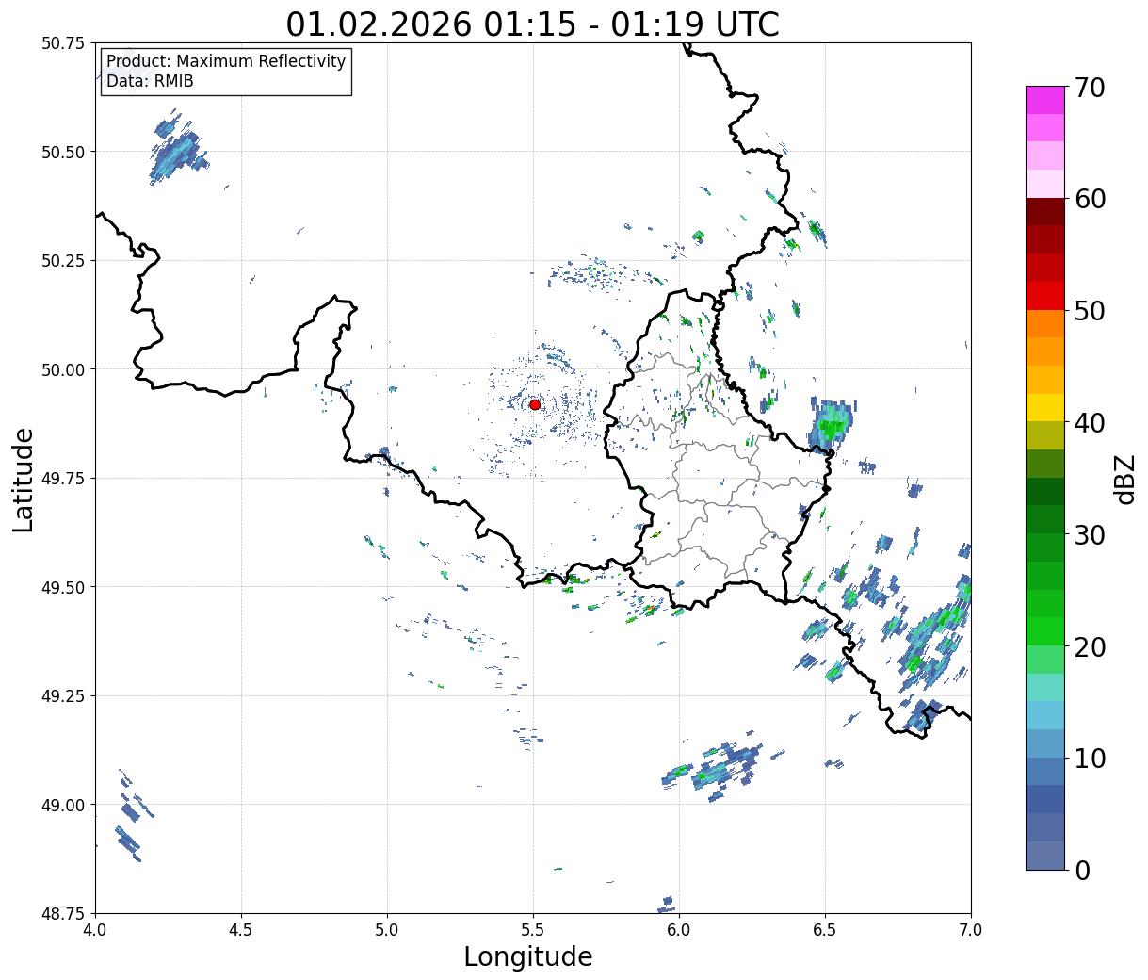Click the longitude tick label 5.0
This screenshot has width=1148, height=980.
tap(387, 930)
